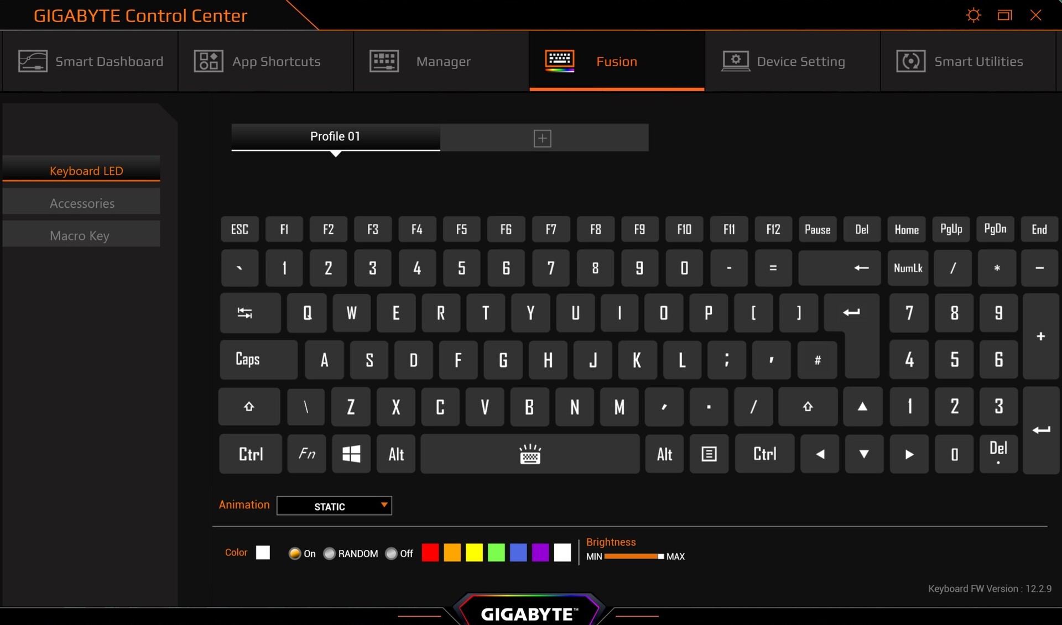
Task: Select the backtick key
Action: [x=240, y=268]
